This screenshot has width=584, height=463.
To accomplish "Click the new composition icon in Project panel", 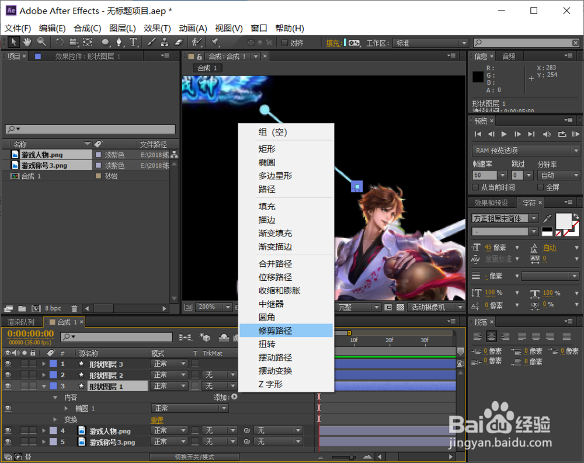I will (x=36, y=308).
